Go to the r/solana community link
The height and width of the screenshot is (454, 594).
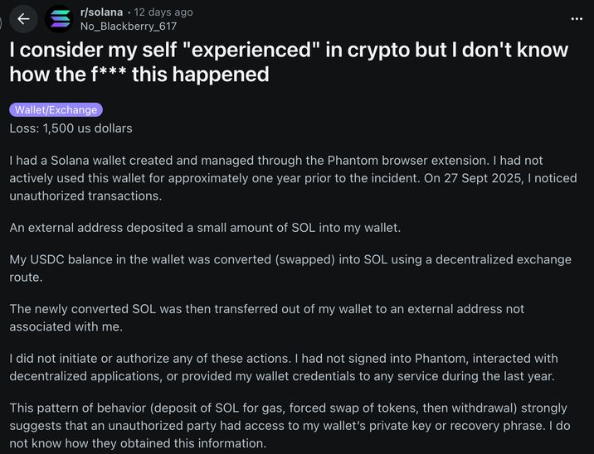[x=101, y=12]
